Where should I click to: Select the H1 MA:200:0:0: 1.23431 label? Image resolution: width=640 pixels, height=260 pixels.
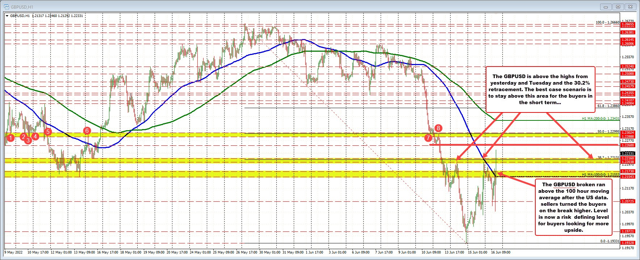[601, 118]
